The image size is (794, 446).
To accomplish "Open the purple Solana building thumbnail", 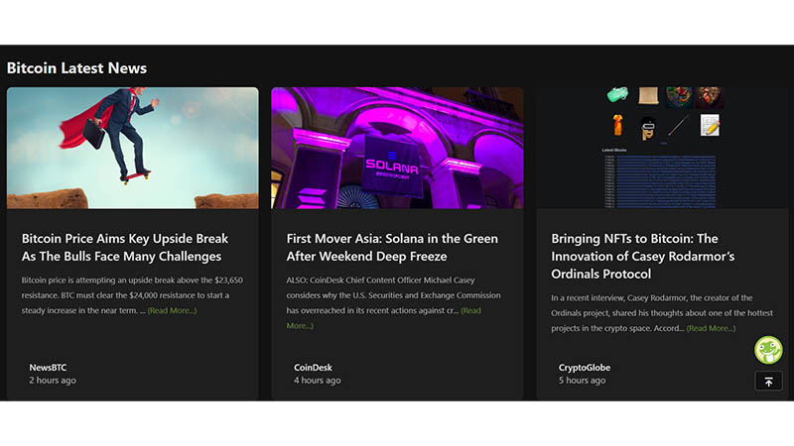I will click(x=398, y=148).
